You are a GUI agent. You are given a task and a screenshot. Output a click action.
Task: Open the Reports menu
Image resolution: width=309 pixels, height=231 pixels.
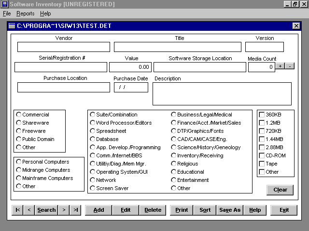pos(25,13)
